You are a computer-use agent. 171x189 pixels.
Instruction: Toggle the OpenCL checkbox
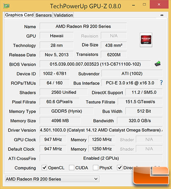(44, 168)
